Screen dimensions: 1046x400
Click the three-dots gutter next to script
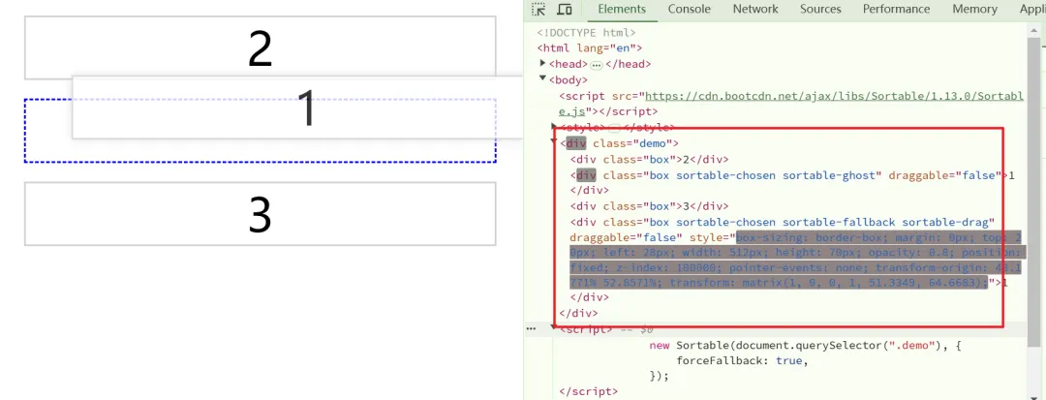(531, 328)
